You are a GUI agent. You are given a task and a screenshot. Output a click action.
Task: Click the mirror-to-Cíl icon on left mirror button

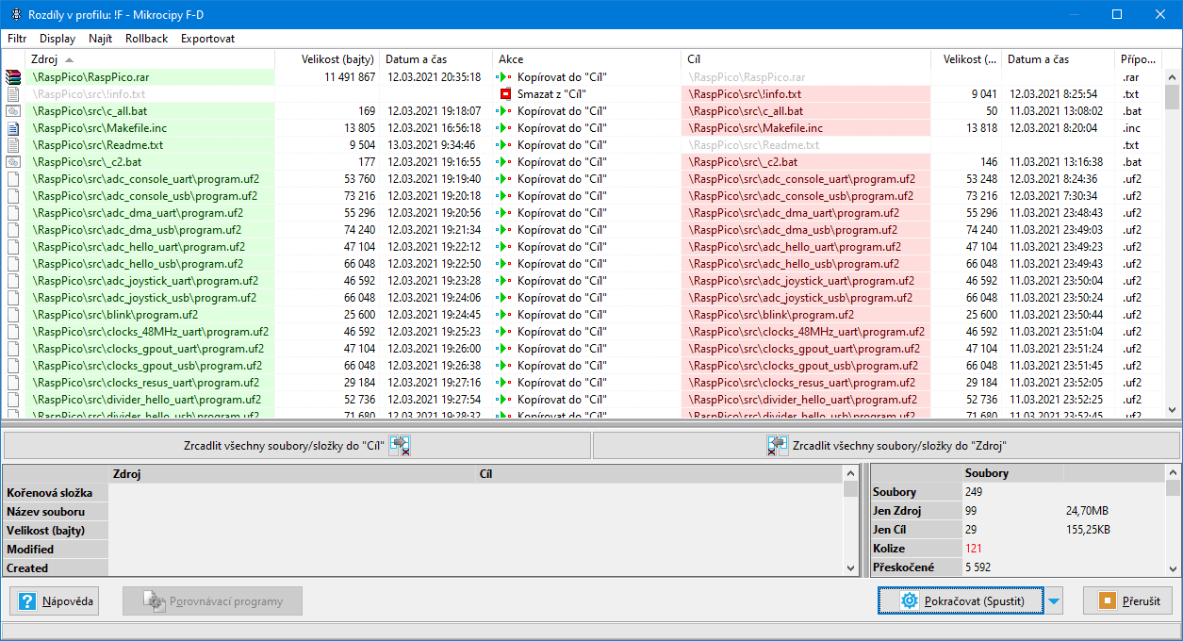click(400, 446)
